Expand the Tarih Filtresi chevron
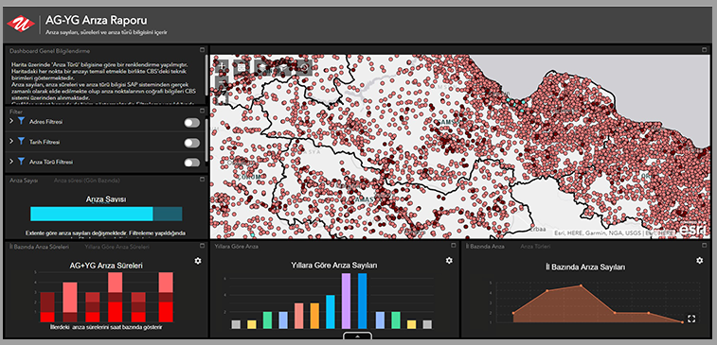Image resolution: width=717 pixels, height=345 pixels. point(11,141)
